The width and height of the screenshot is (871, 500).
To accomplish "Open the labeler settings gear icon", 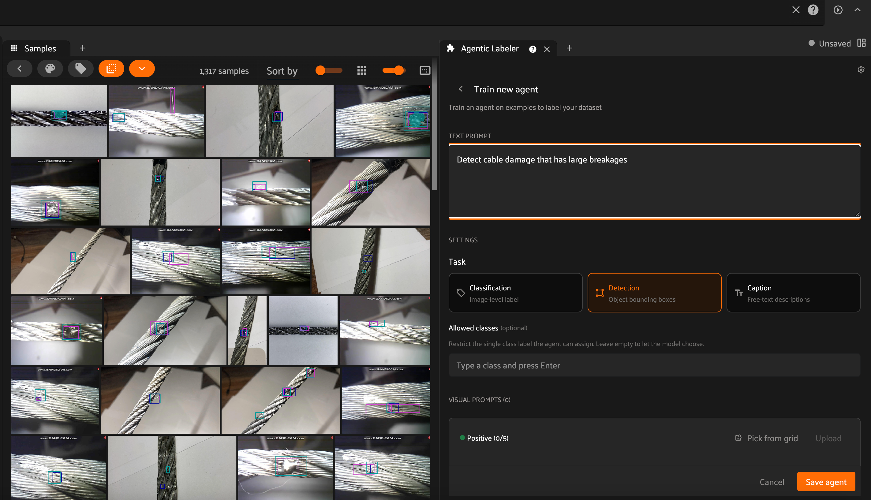I will [x=861, y=70].
